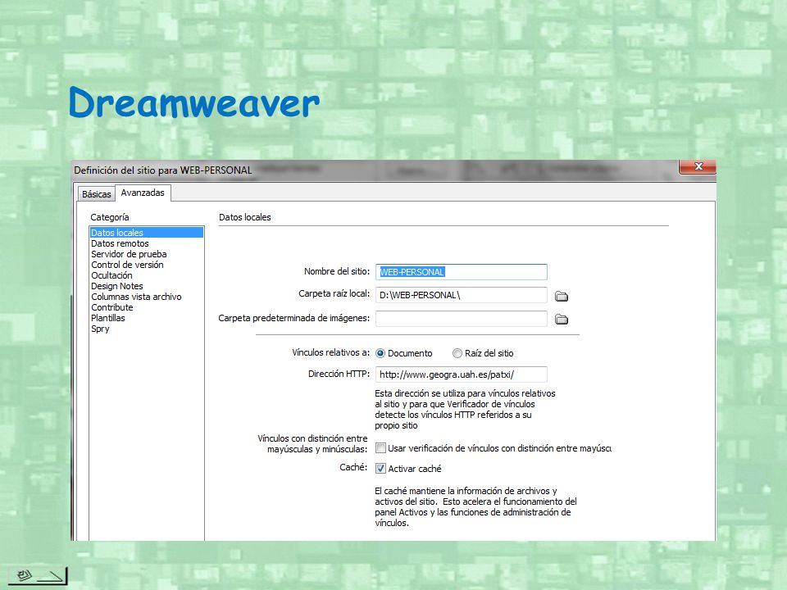Browse for the local root folder
The width and height of the screenshot is (787, 590).
point(561,296)
